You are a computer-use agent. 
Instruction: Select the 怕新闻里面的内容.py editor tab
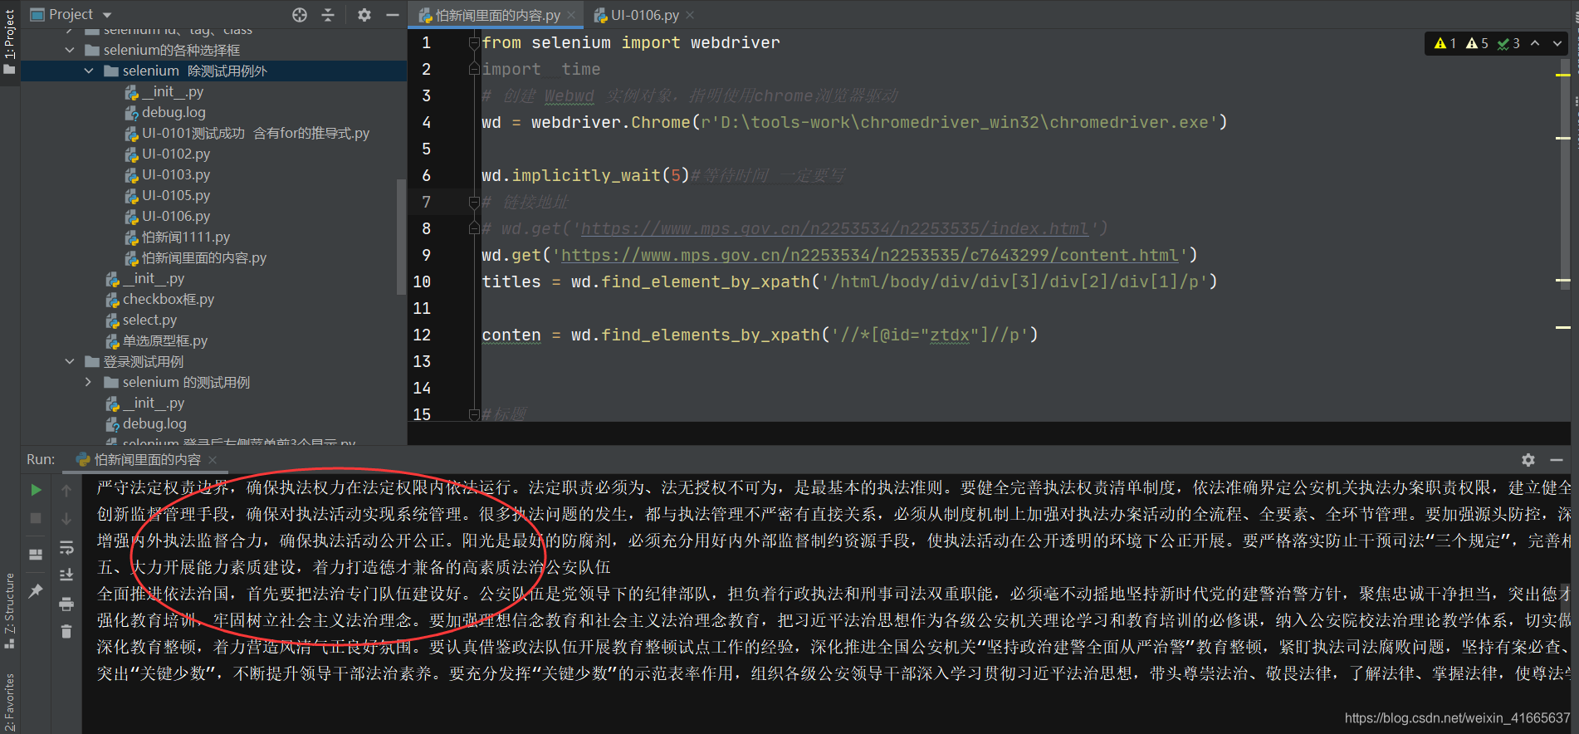(496, 15)
